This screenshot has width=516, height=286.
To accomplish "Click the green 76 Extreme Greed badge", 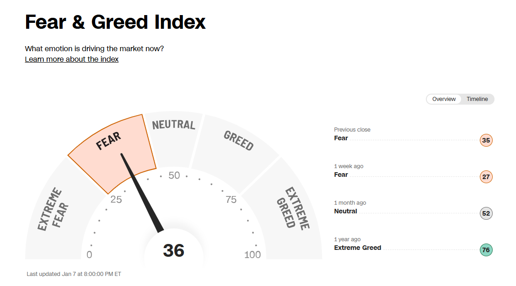I will (x=486, y=250).
